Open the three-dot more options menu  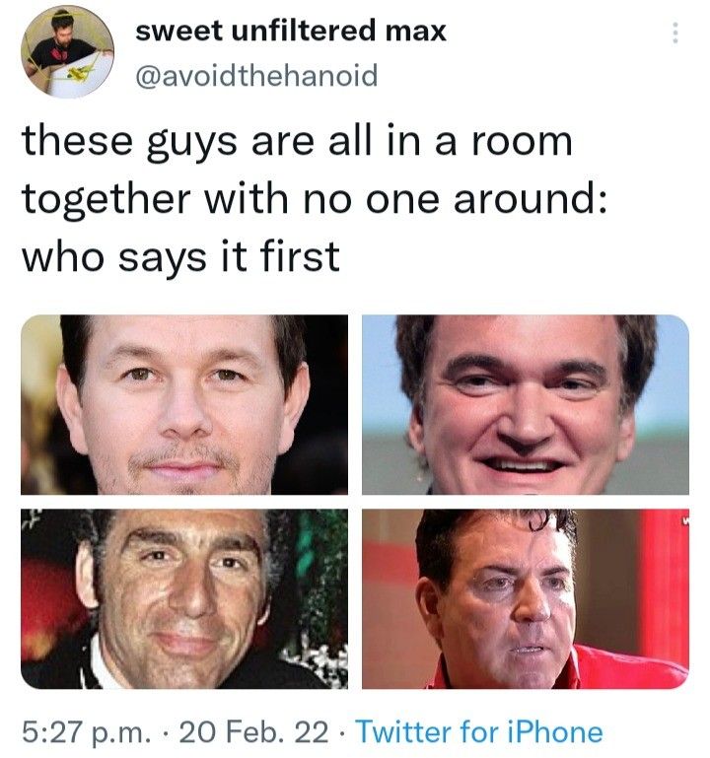coord(675,33)
